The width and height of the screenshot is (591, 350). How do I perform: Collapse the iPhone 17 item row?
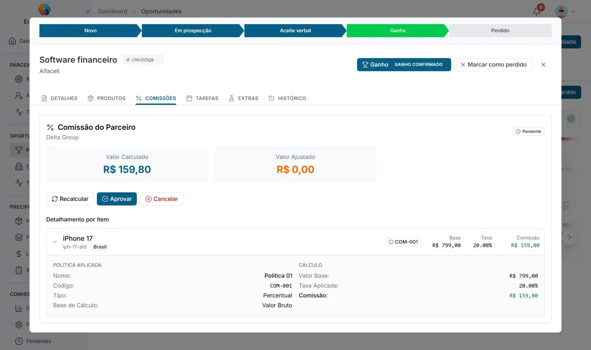click(55, 242)
